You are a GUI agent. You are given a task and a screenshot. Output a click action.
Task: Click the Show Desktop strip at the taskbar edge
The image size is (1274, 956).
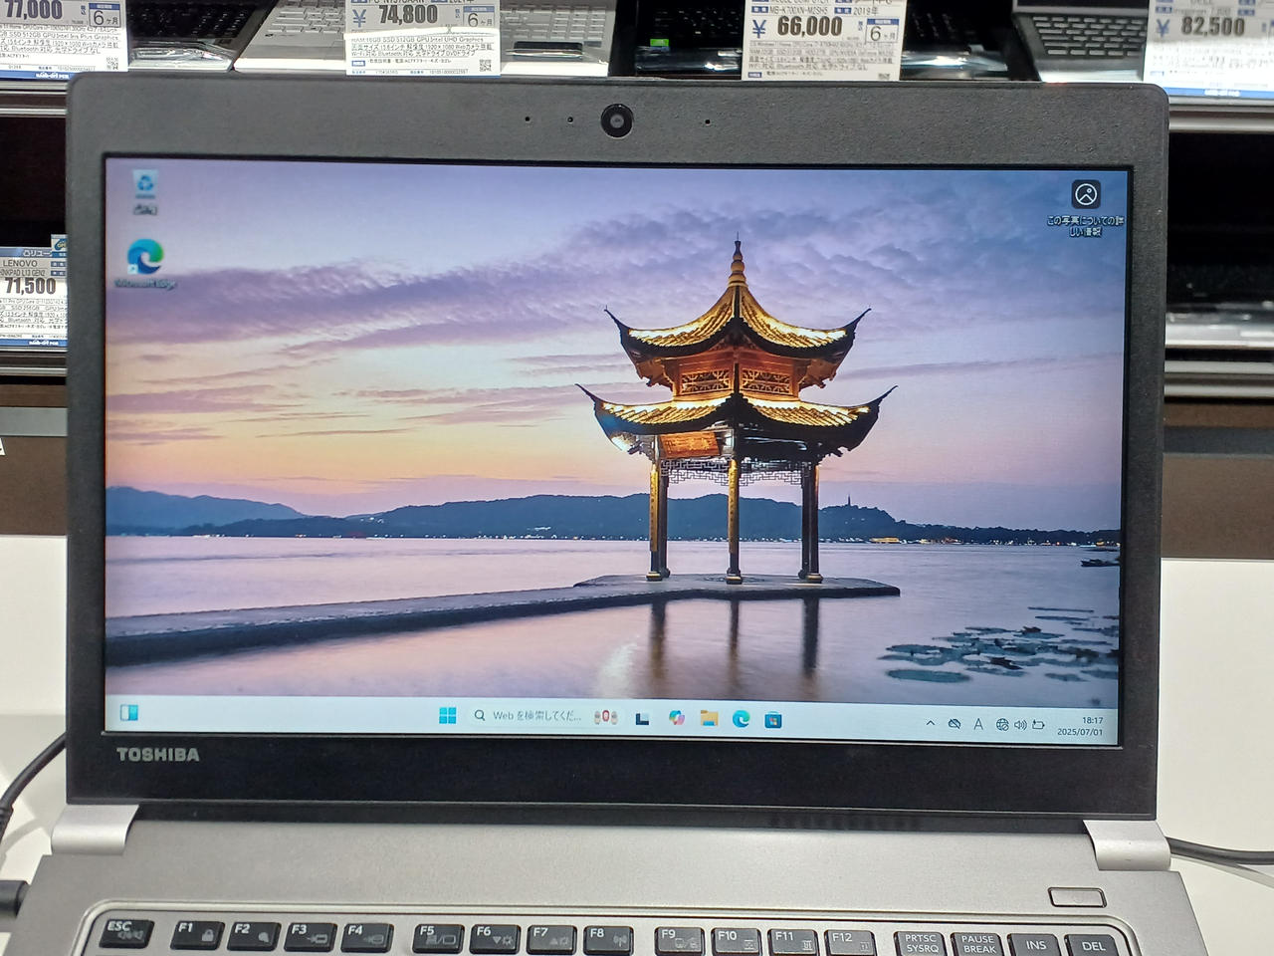(1115, 727)
